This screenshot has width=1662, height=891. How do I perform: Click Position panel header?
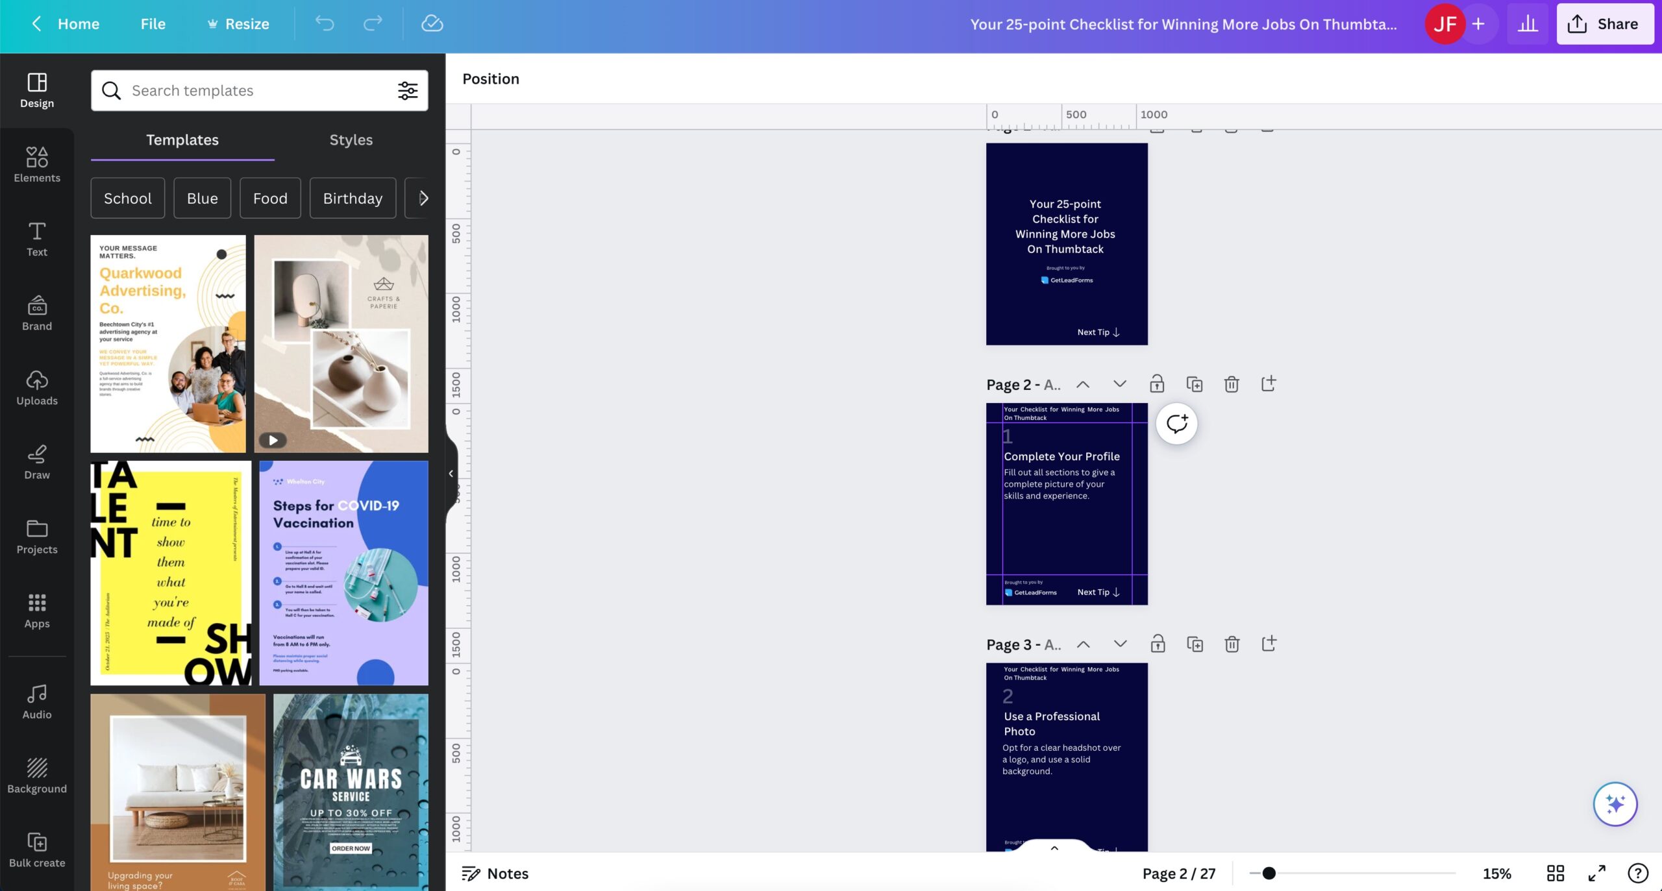point(490,78)
